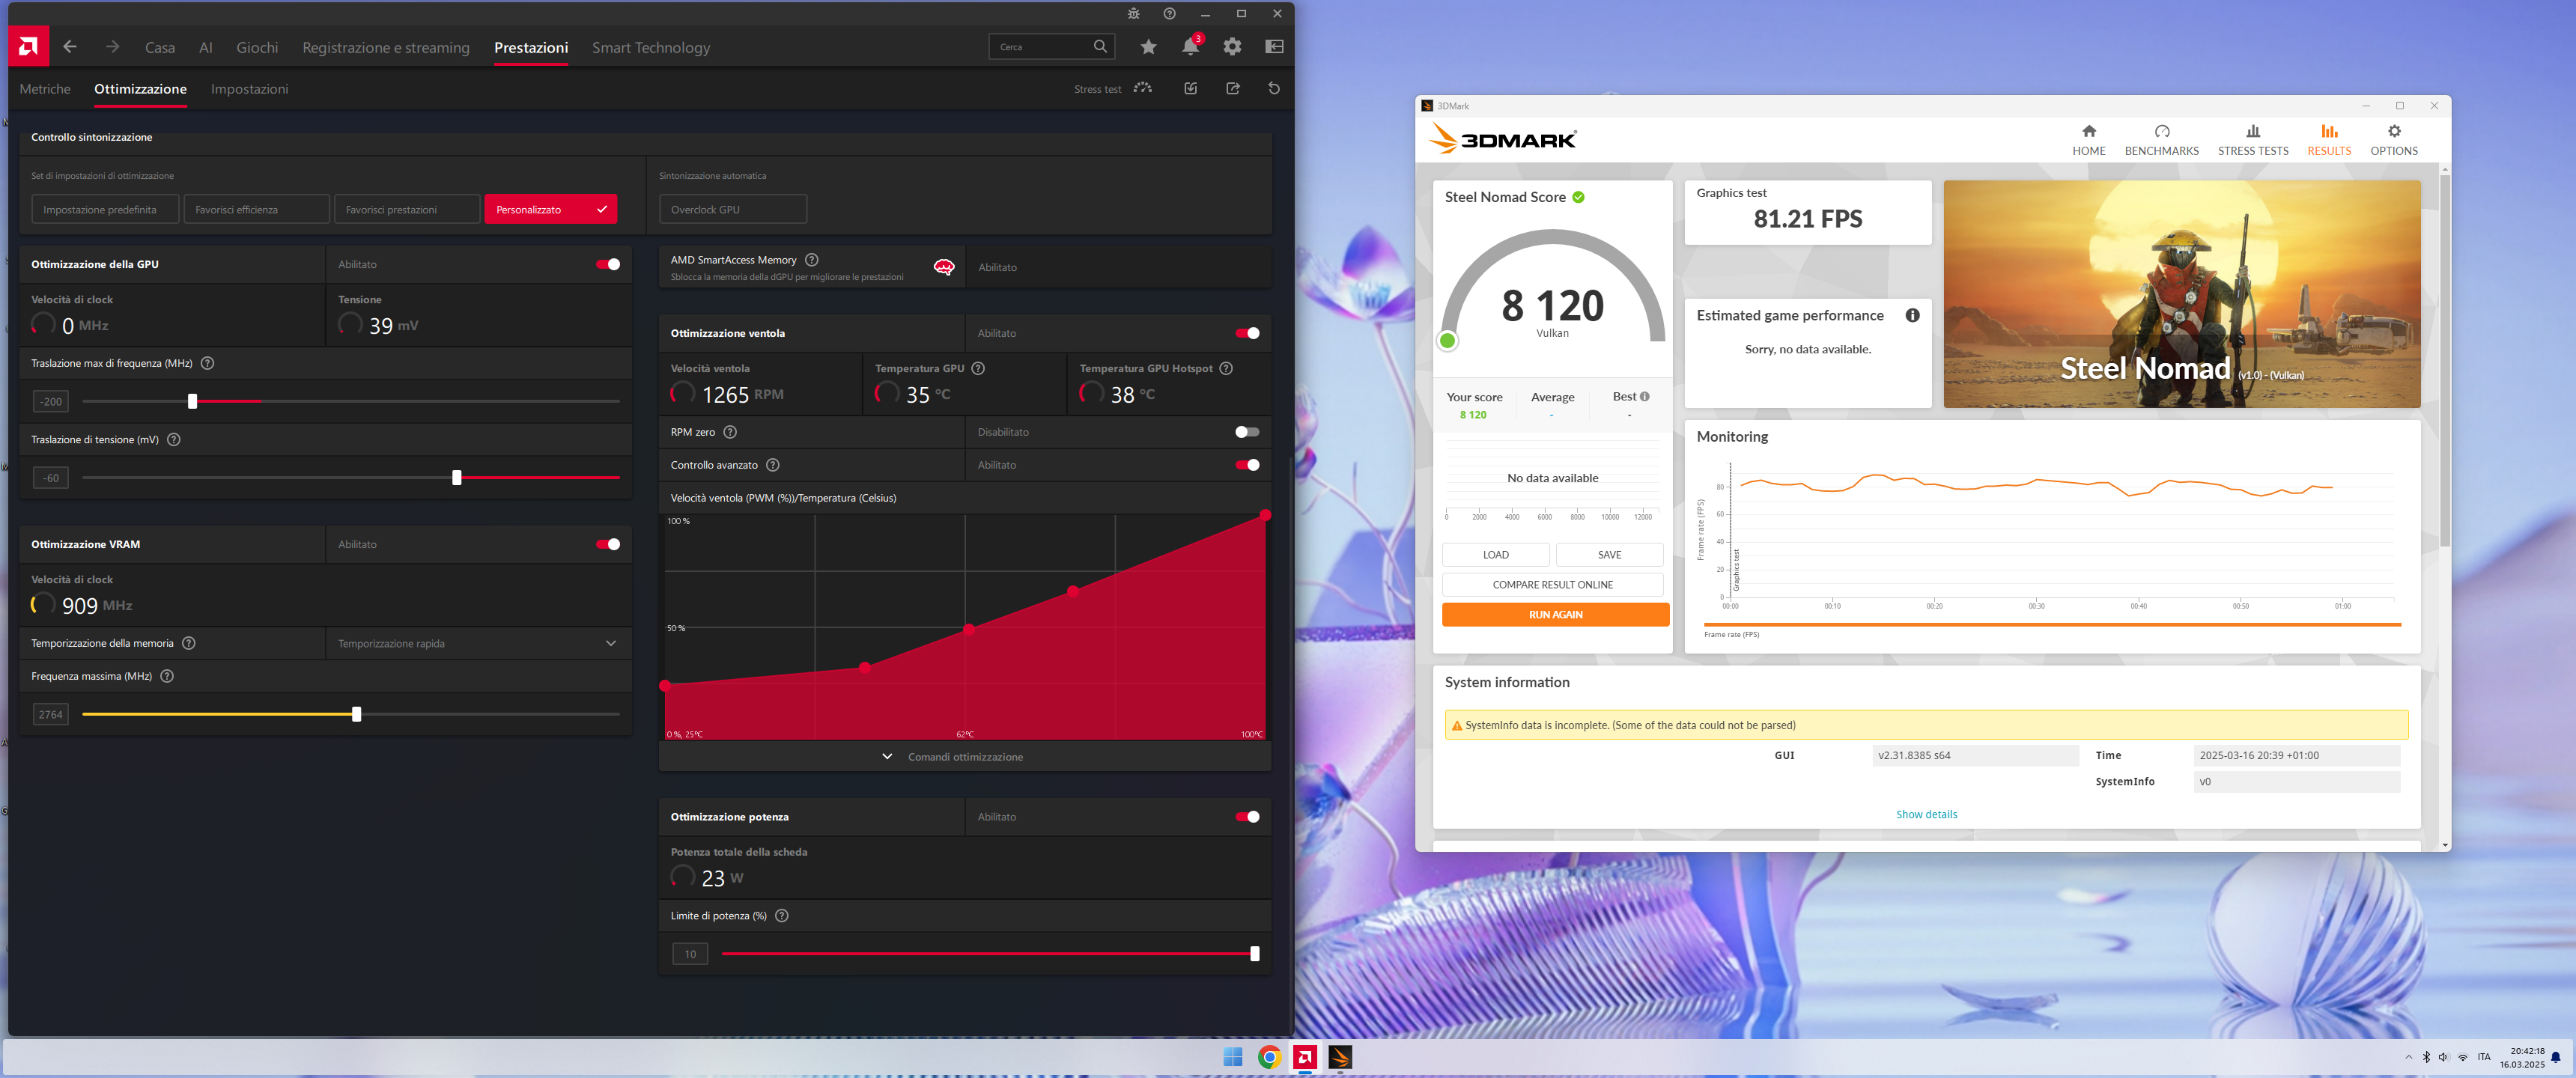Select Favorisci efficienza preset
2576x1078 pixels.
256,209
